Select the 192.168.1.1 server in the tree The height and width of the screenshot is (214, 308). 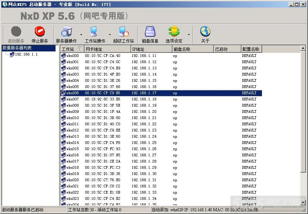pyautogui.click(x=26, y=55)
